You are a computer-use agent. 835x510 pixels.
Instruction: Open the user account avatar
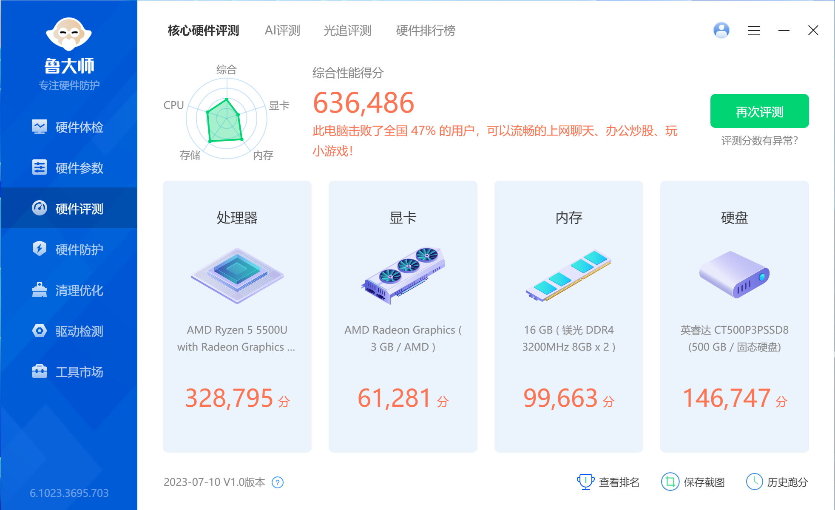pos(721,30)
